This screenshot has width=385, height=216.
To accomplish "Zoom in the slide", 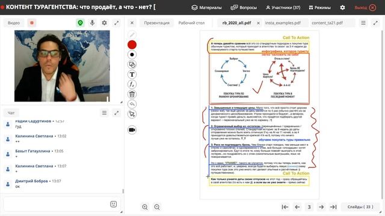I will 145,207.
